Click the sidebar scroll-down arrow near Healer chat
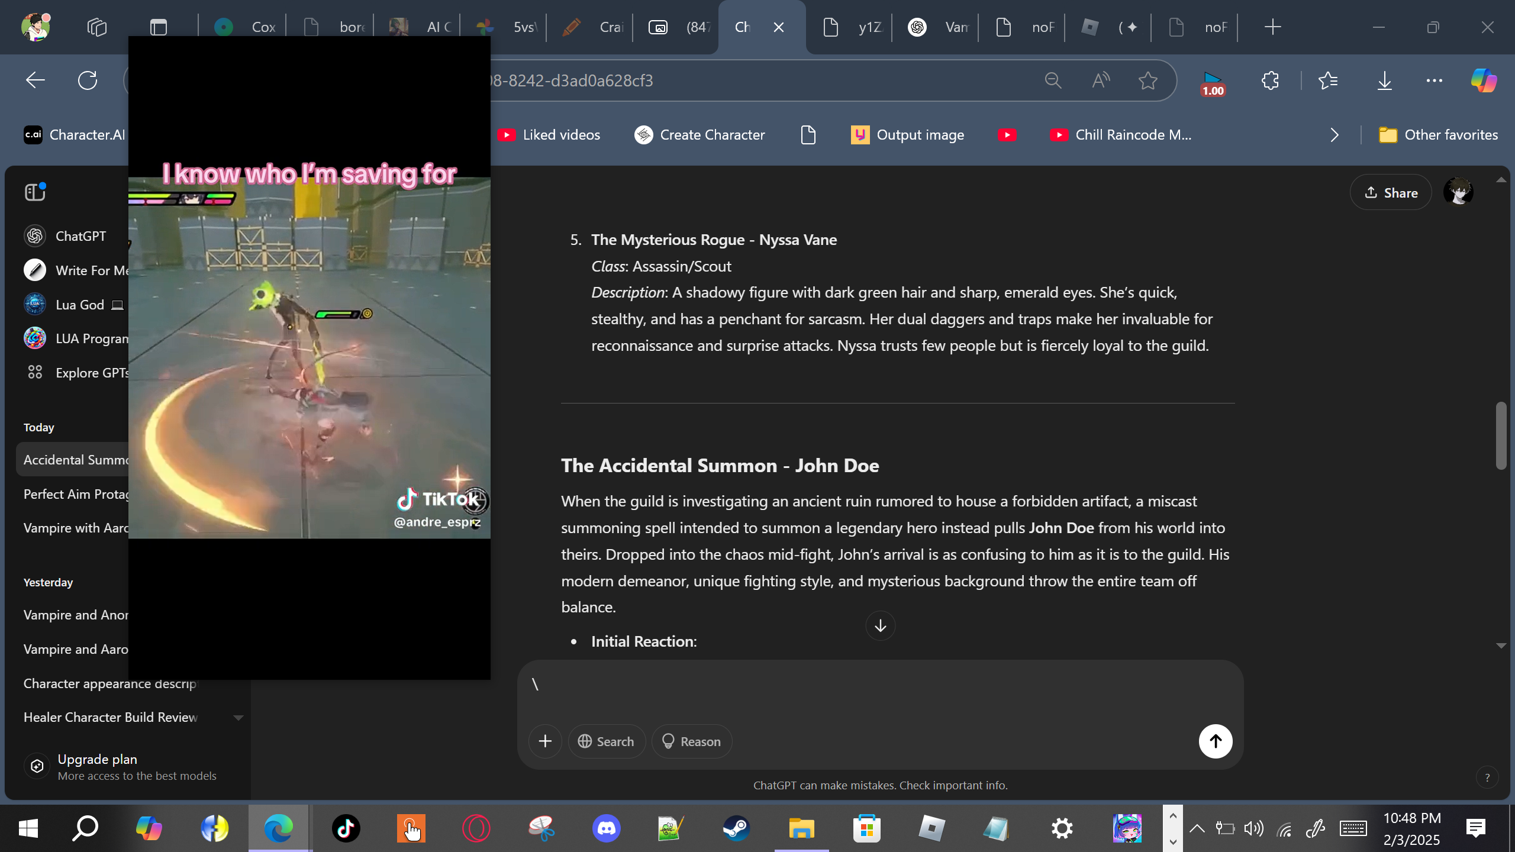Image resolution: width=1515 pixels, height=852 pixels. (238, 718)
